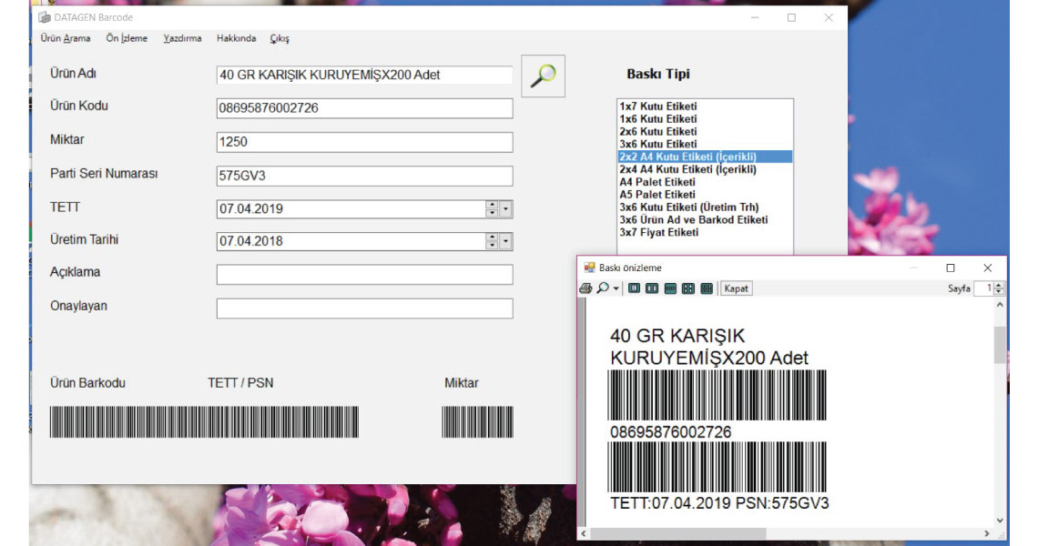Show three pages layout in preview
The height and width of the screenshot is (546, 1038).
click(x=670, y=288)
